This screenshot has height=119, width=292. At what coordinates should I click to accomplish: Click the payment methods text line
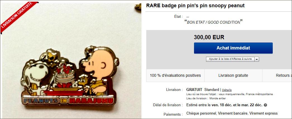[232, 113]
